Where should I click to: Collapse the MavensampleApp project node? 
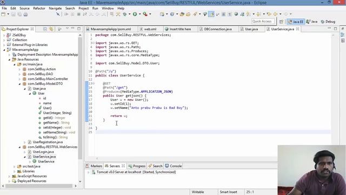click(x=4, y=50)
